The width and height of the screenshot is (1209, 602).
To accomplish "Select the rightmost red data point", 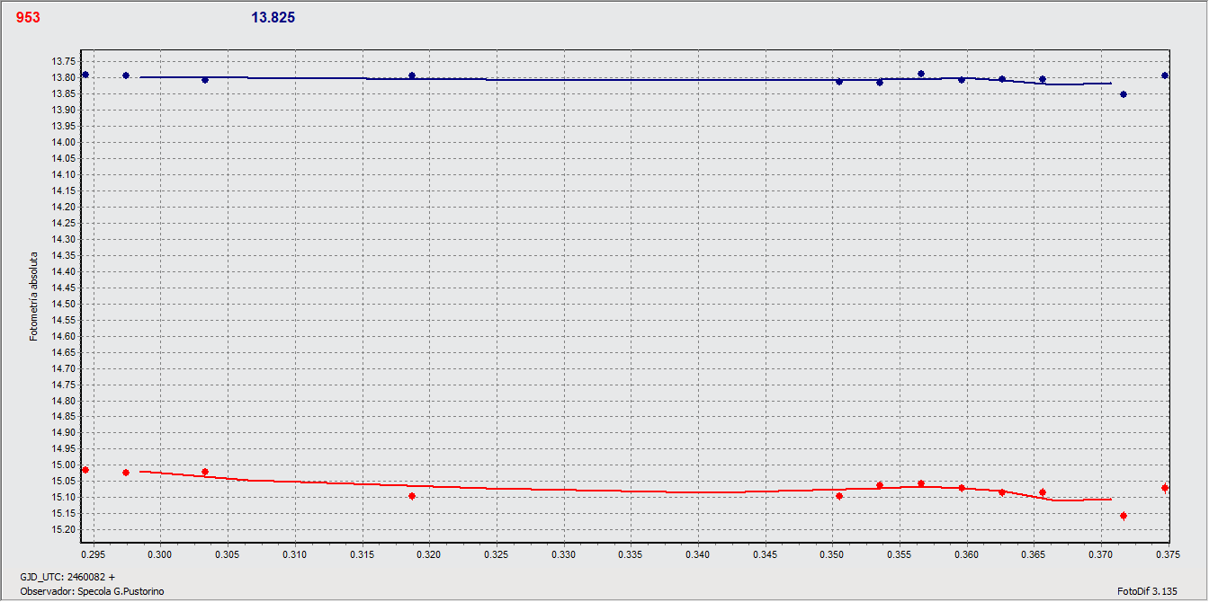I will [1165, 488].
